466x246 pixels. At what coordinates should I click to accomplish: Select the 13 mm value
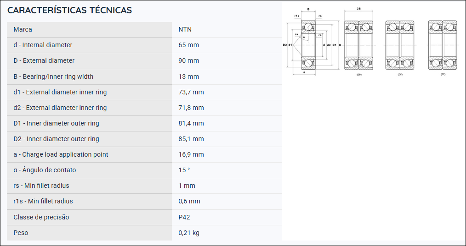point(189,77)
